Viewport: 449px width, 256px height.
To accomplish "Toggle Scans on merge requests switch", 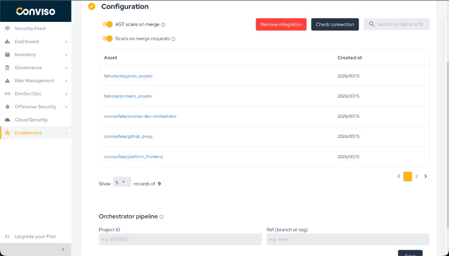I will coord(107,38).
